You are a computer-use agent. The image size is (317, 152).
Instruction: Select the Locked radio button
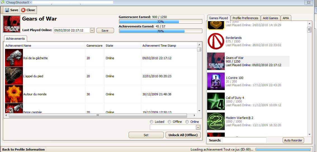coord(152,122)
